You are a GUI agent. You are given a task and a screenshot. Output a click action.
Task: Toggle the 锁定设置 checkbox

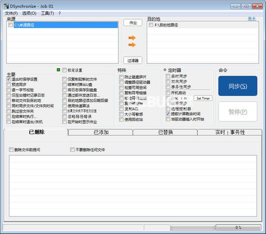point(64,70)
